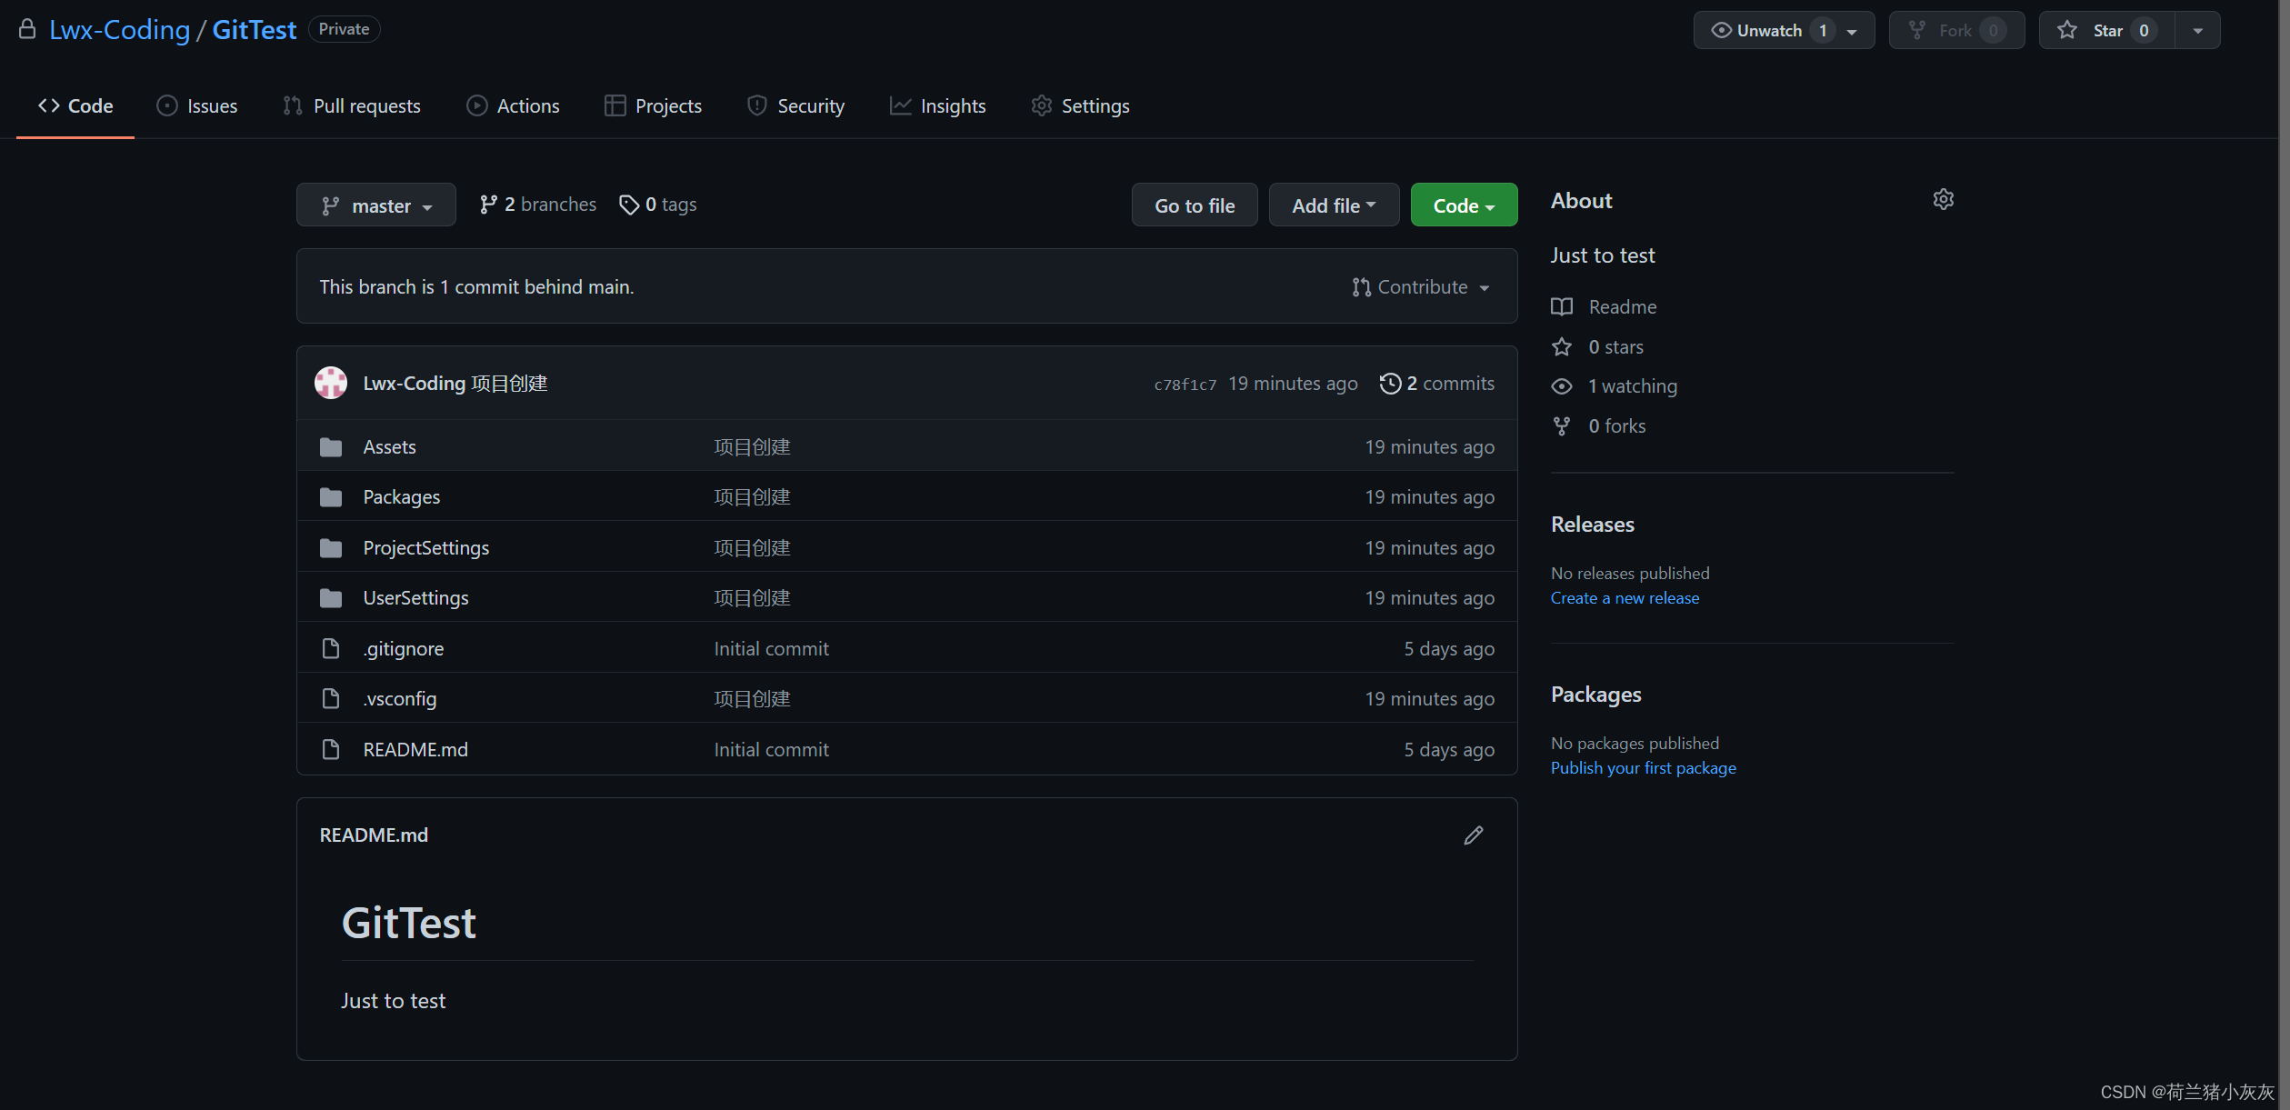Click Initial commit message on .gitignore row
2290x1110 pixels.
(x=771, y=648)
